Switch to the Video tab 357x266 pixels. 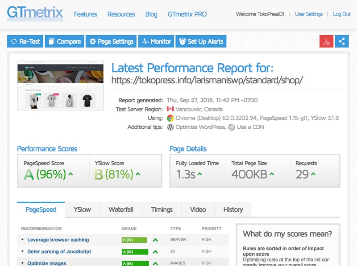[198, 209]
